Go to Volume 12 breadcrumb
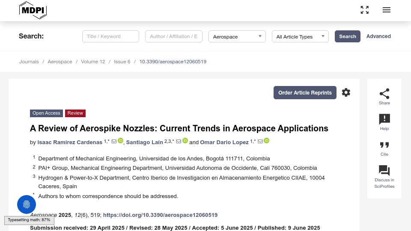The width and height of the screenshot is (411, 231). [x=93, y=62]
